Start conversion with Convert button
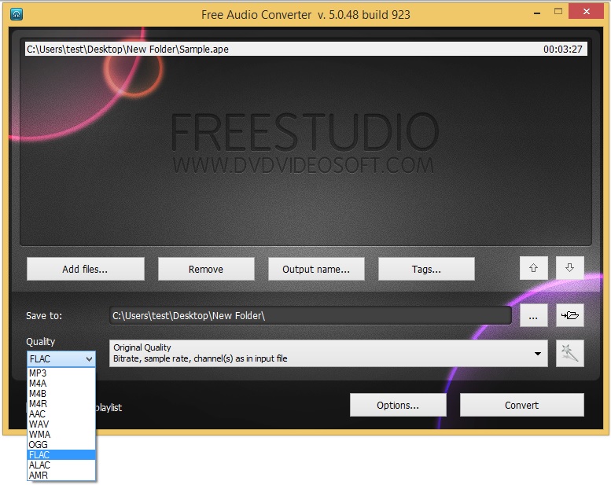 tap(522, 405)
